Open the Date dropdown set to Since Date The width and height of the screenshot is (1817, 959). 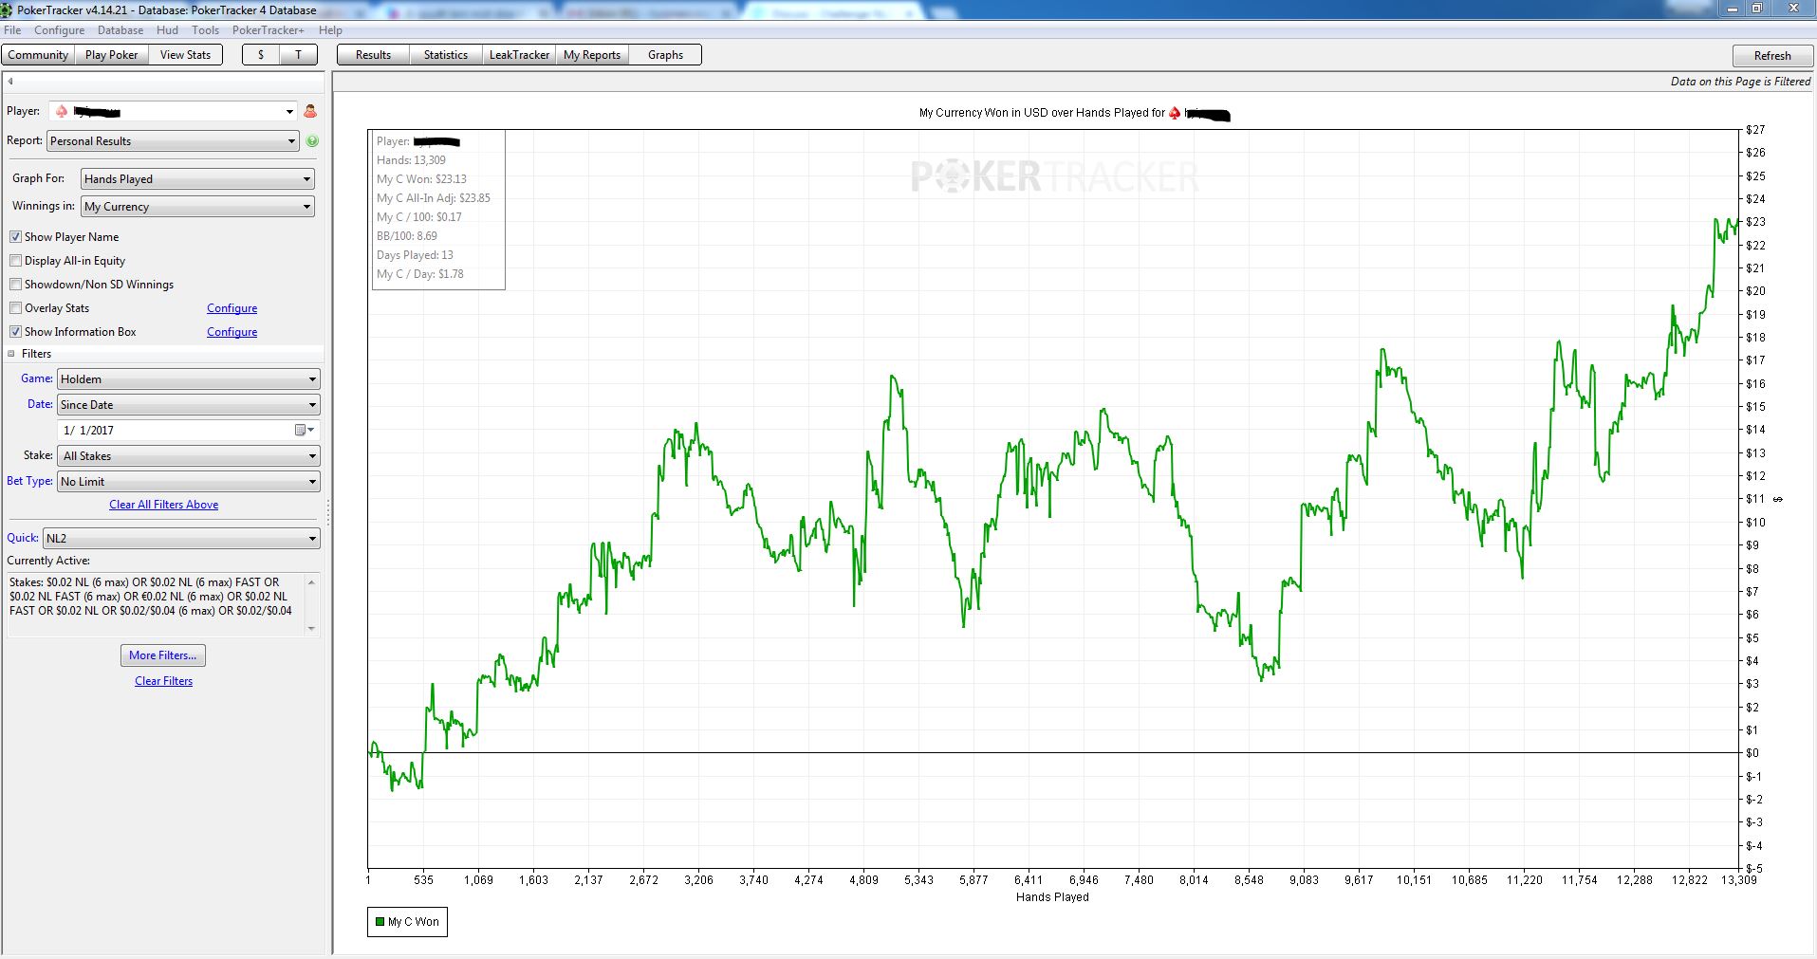(x=188, y=404)
